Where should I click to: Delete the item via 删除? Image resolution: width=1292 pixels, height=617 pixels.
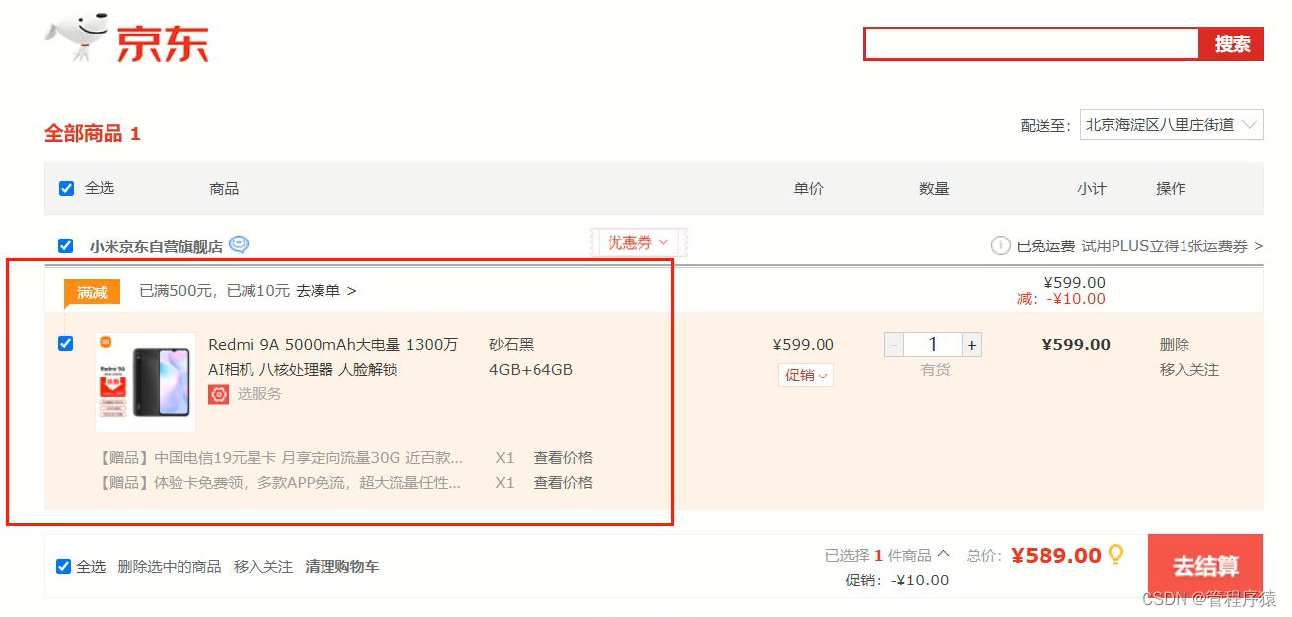pos(1175,344)
